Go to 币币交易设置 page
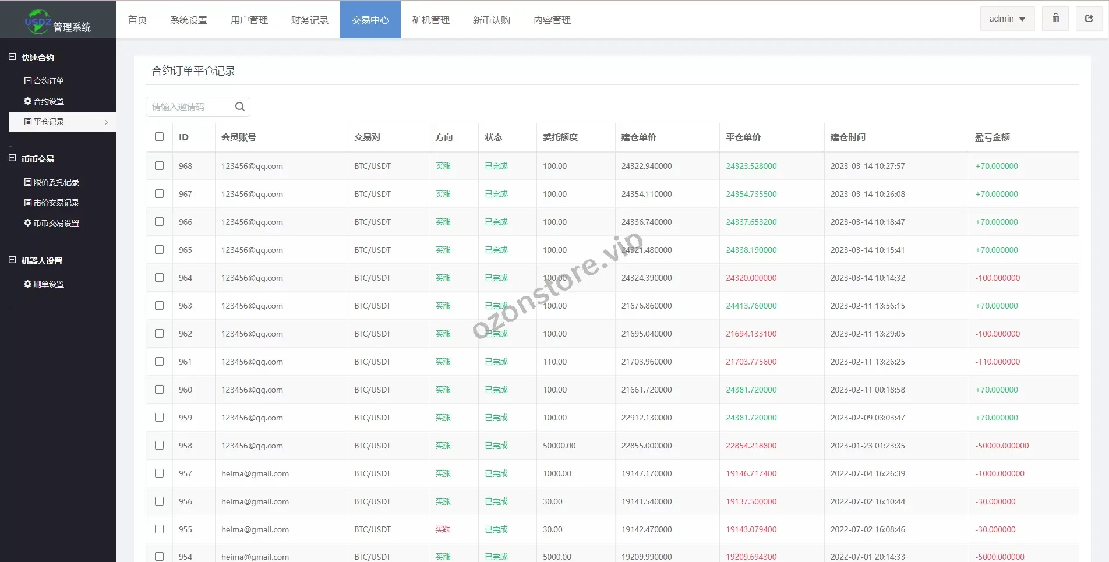1109x562 pixels. pos(56,223)
